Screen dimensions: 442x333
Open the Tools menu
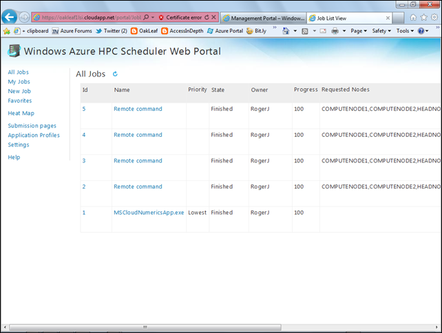(405, 31)
